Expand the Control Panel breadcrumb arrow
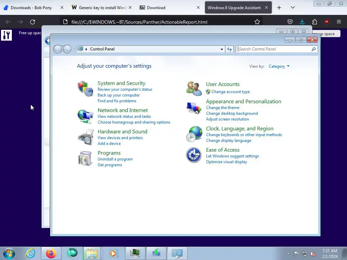 [x=86, y=49]
